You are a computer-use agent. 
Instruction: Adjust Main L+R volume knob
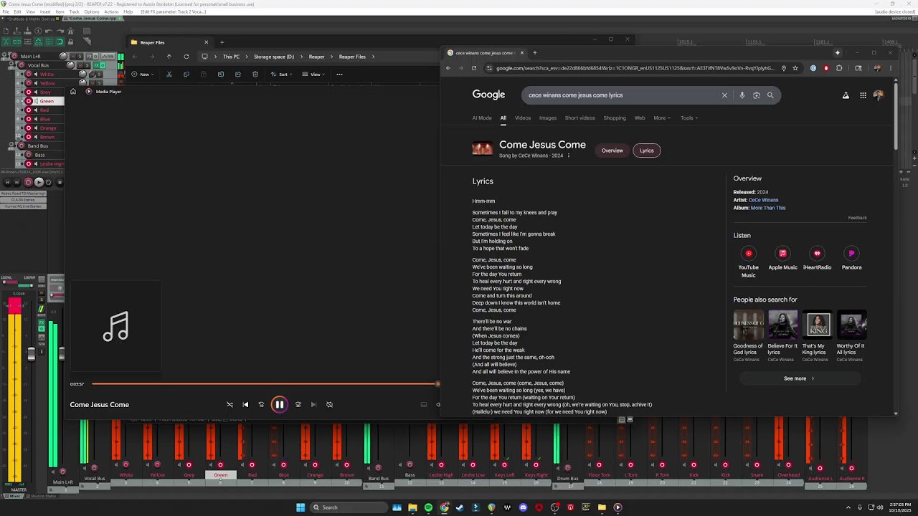coord(63,56)
